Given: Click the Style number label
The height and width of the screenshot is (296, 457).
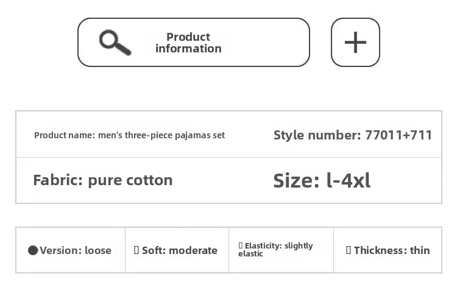Looking at the screenshot, I should click(317, 135).
